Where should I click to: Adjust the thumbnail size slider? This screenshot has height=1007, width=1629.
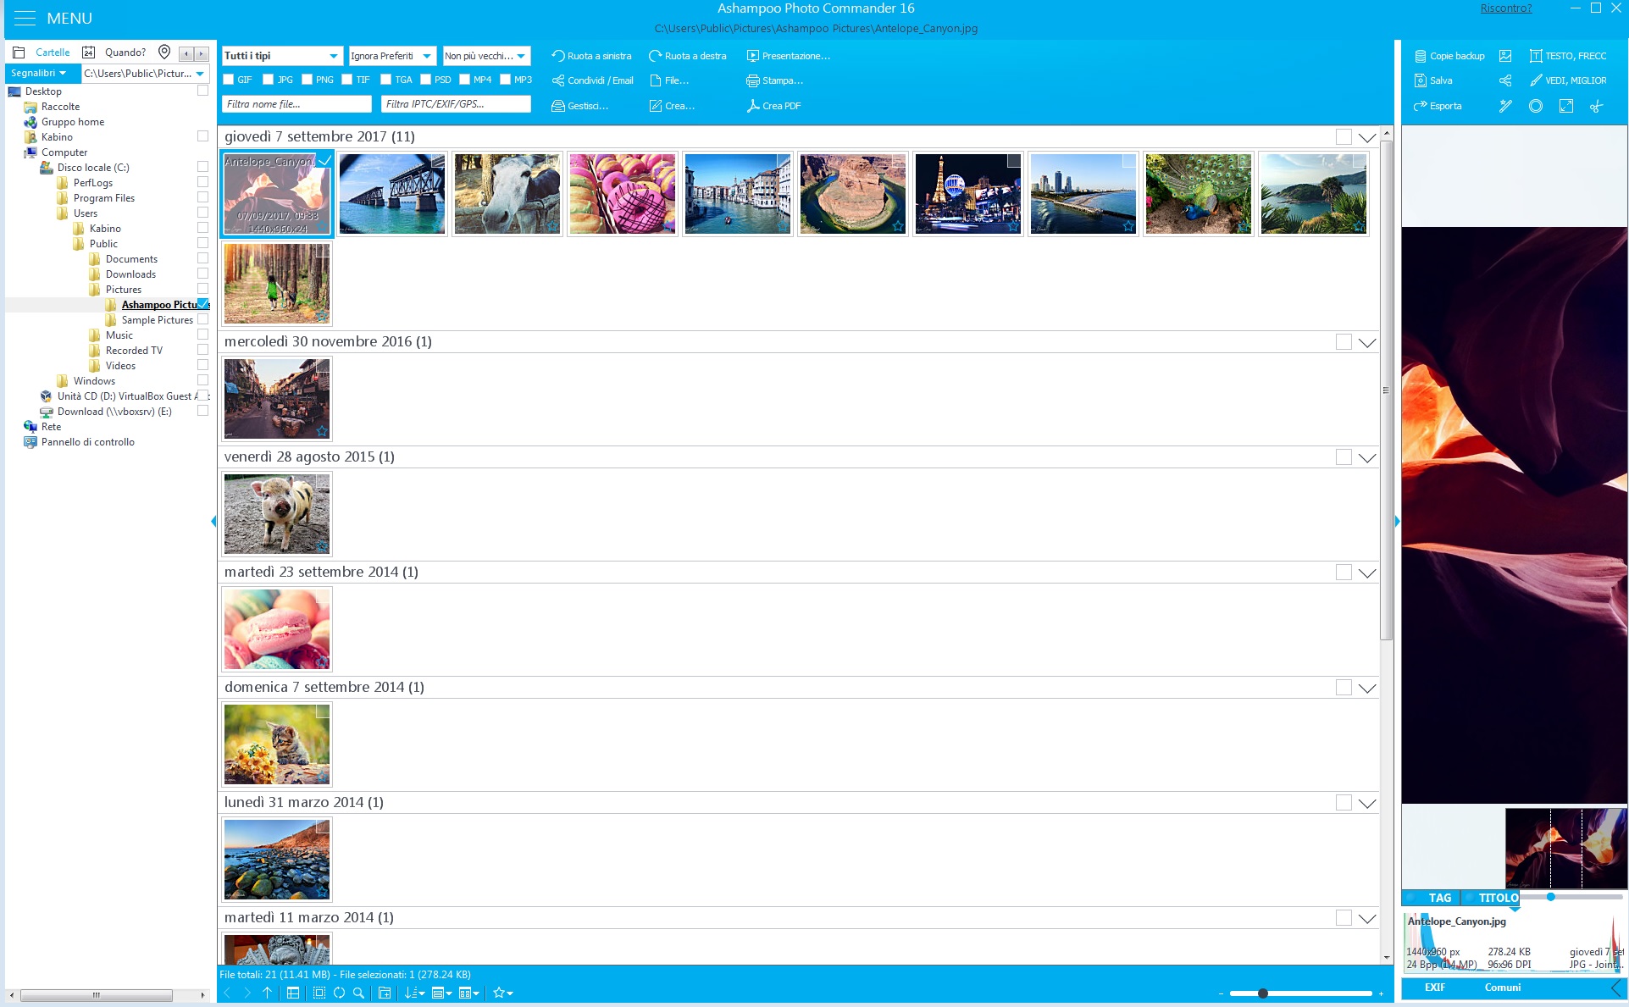pos(1263,993)
